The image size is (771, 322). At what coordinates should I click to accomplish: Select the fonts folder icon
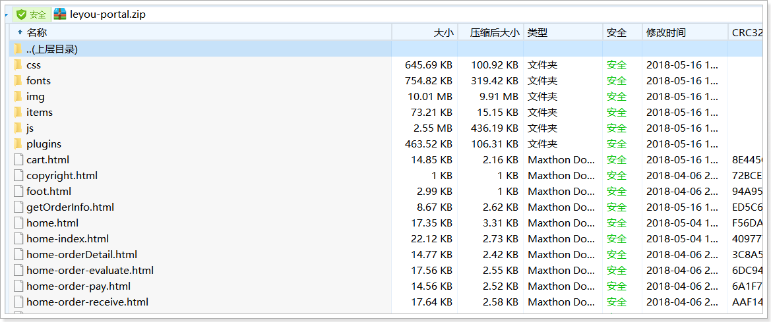coord(18,80)
